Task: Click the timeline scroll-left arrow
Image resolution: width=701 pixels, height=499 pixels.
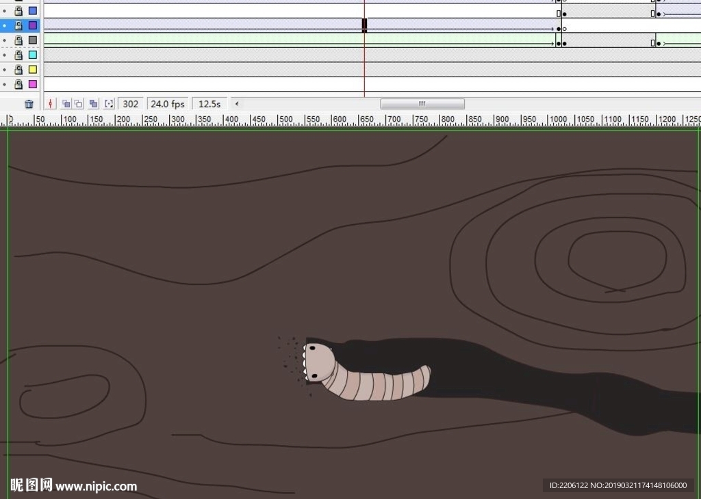Action: click(236, 104)
